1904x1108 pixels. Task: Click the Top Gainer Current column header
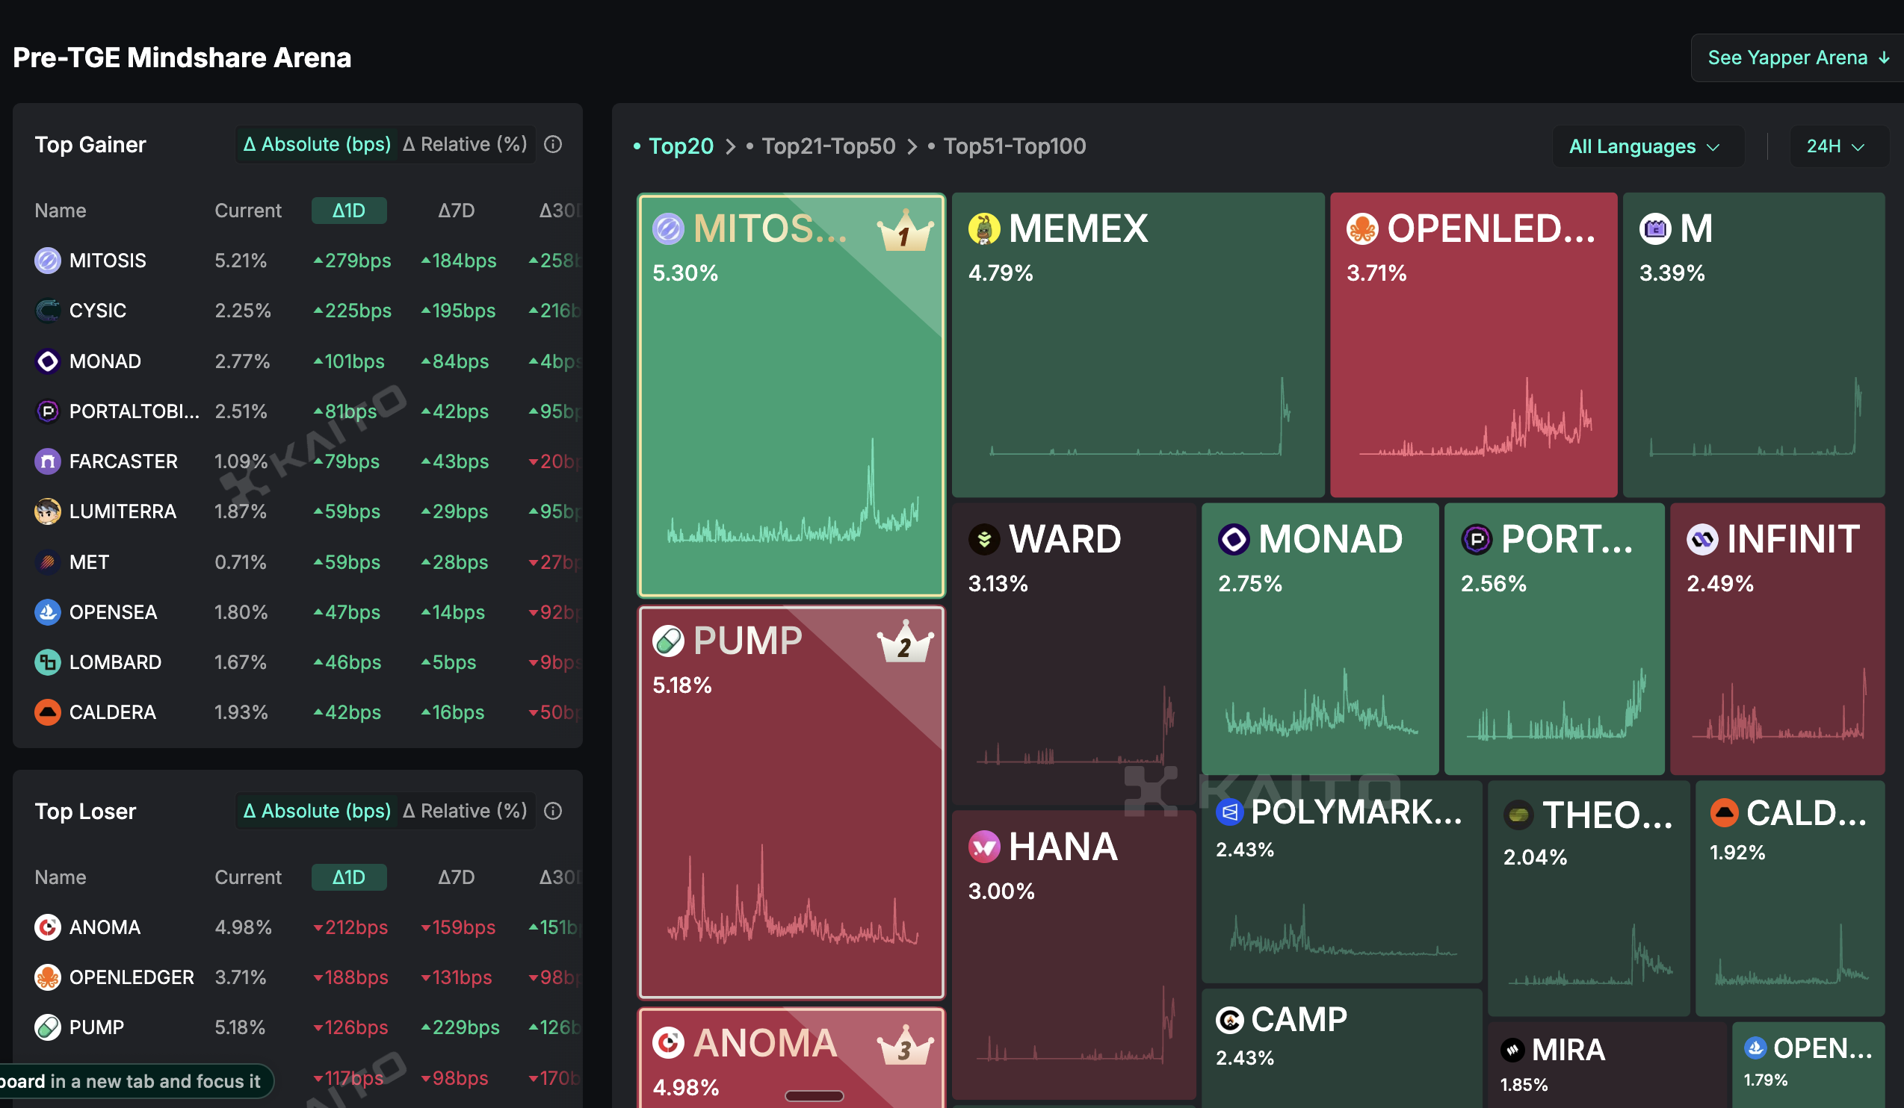click(248, 211)
